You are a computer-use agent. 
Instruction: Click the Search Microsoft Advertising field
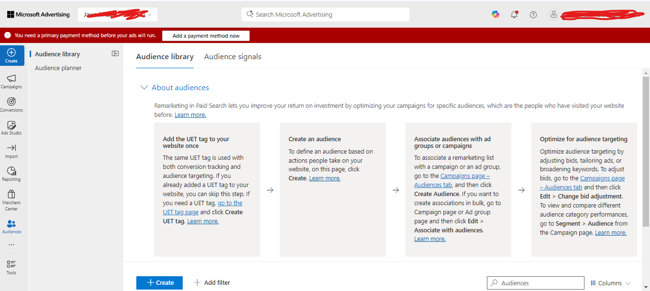[x=325, y=15]
